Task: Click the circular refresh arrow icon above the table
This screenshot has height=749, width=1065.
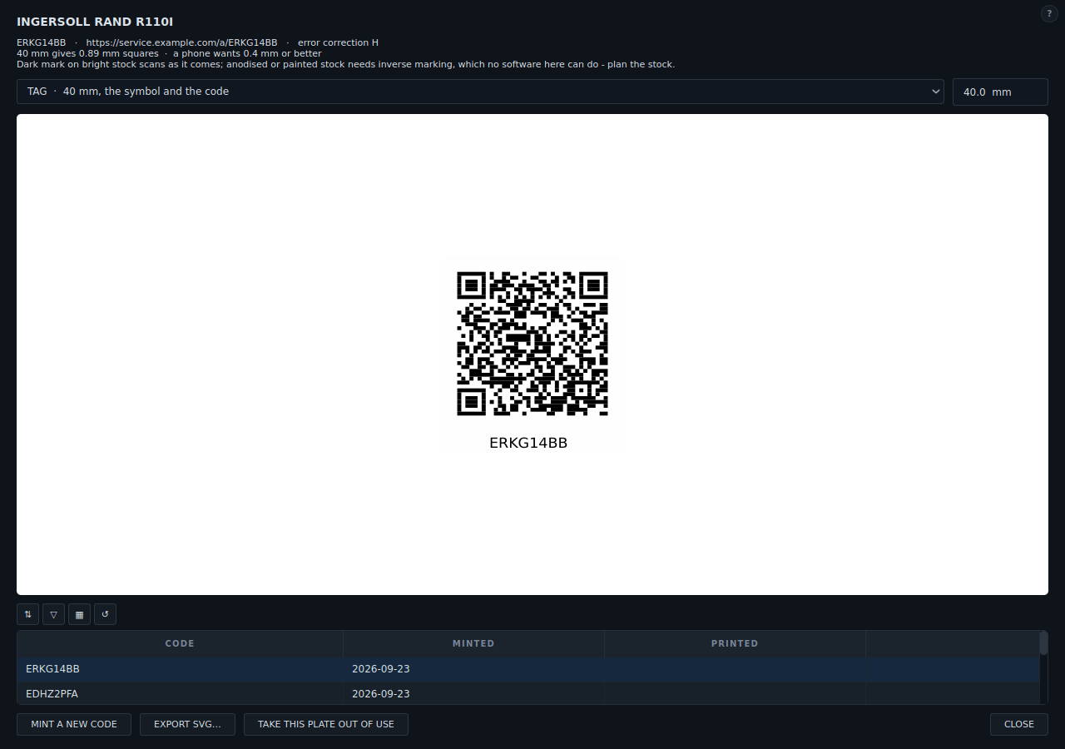Action: point(105,614)
